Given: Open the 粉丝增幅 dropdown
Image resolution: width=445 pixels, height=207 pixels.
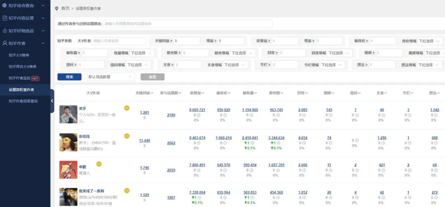Looking at the screenshot, I should coord(242,53).
